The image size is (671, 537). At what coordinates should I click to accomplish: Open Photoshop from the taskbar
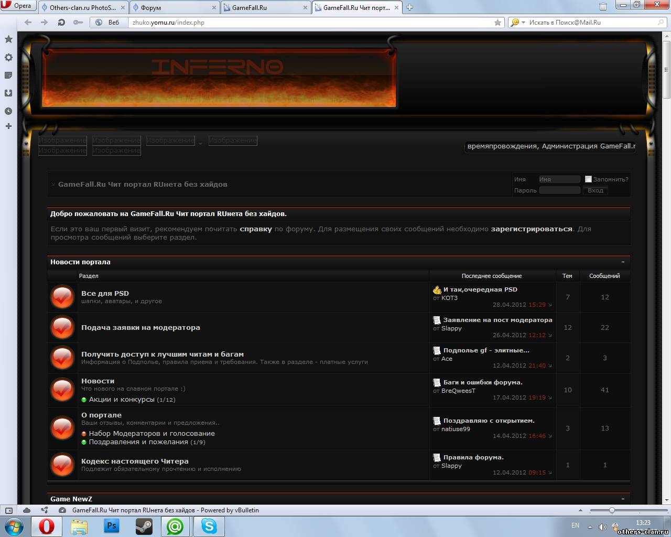(x=111, y=526)
